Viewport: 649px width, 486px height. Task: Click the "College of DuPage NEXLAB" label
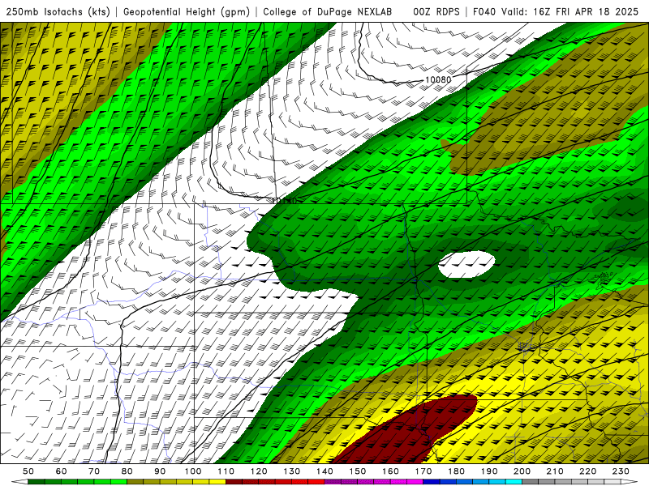tap(328, 11)
